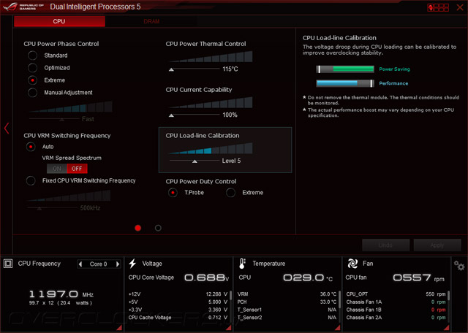Select Extreme power phase control radio

(32, 80)
